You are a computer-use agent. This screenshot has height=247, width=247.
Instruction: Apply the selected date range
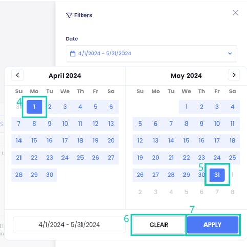click(x=213, y=225)
